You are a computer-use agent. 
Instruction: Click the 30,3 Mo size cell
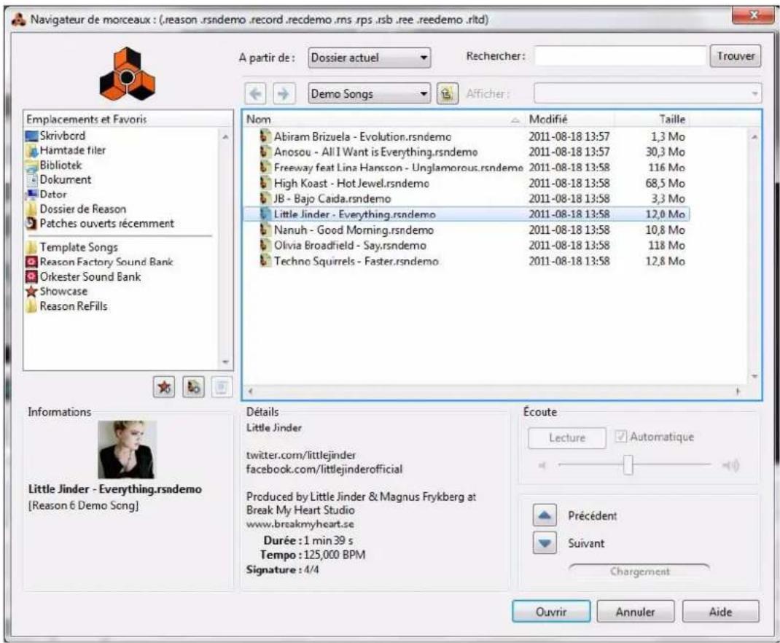tap(665, 152)
